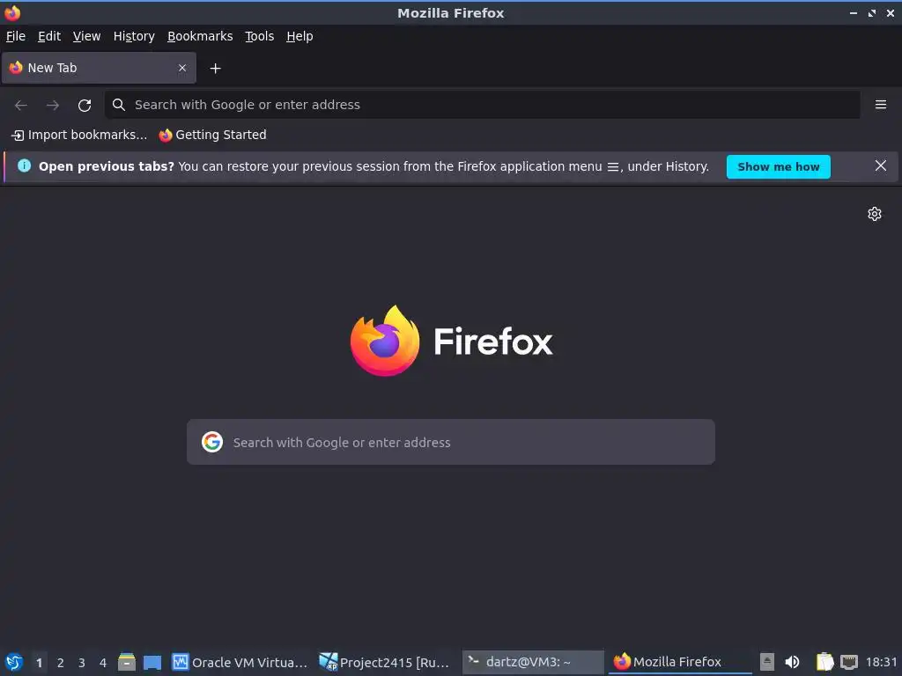902x676 pixels.
Task: Focus the top address bar field
Action: [x=482, y=105]
